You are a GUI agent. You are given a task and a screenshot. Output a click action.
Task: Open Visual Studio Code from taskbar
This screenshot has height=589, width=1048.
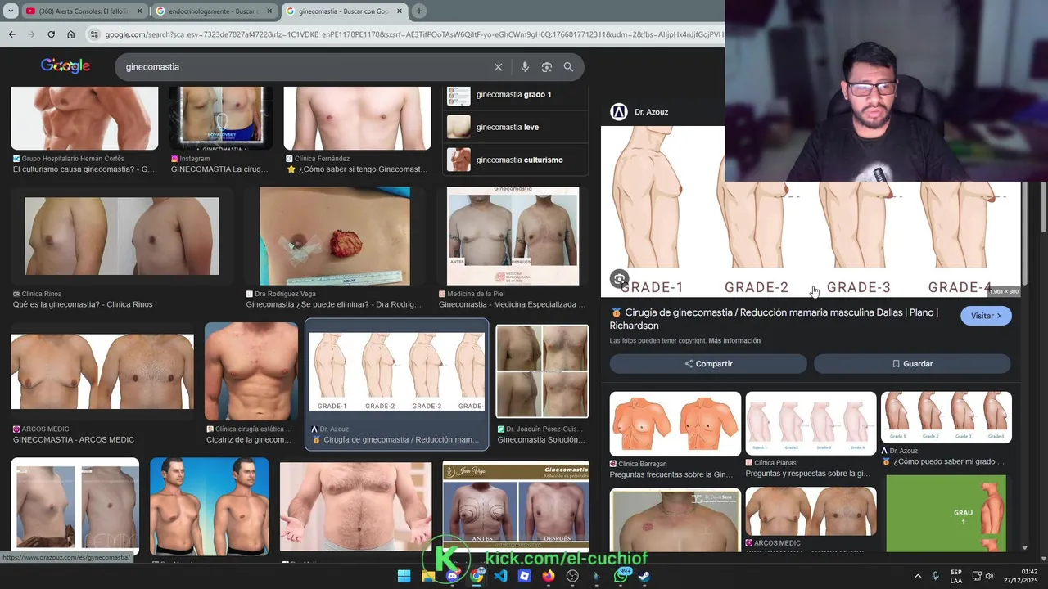(500, 576)
